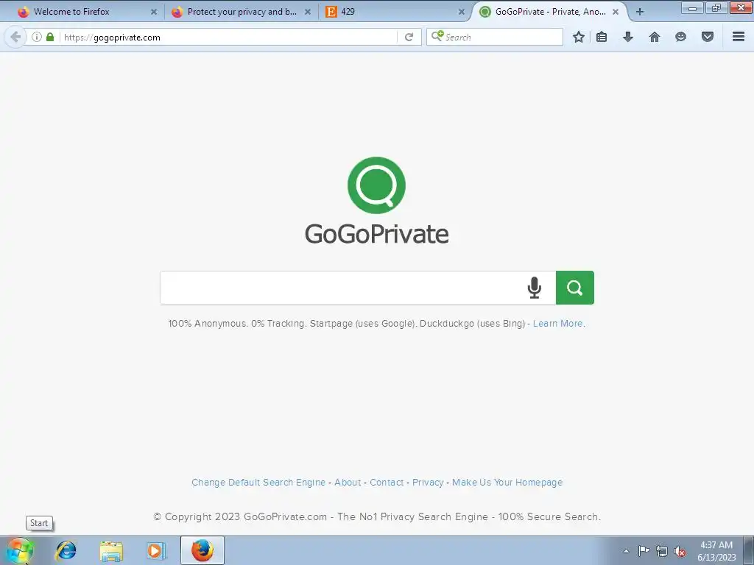Click the smiley chat toolbar icon

point(680,37)
